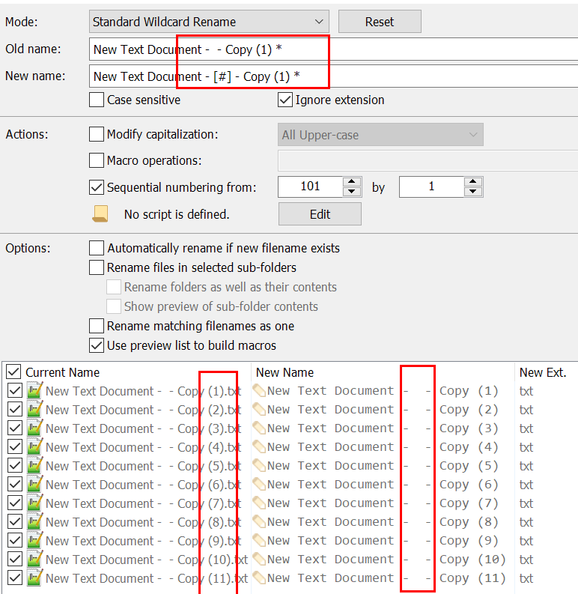
Task: Click the file icon of Copy (8).txt
Action: pos(34,521)
